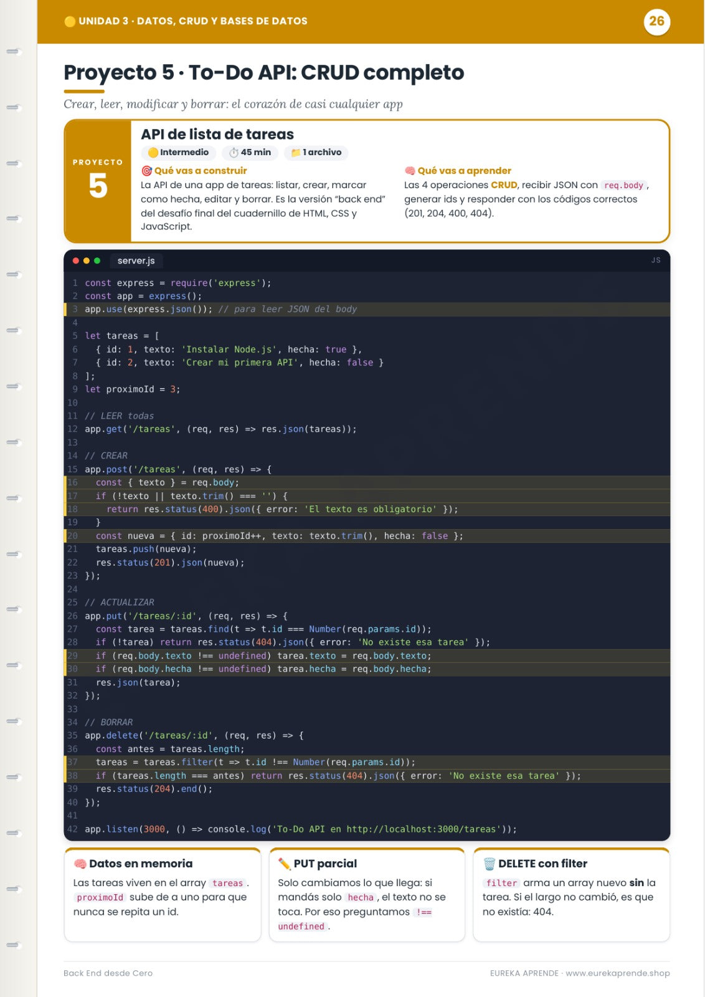Click the bold word CRUD in Qué vas a aprender
Image resolution: width=705 pixels, height=997 pixels.
click(x=504, y=185)
